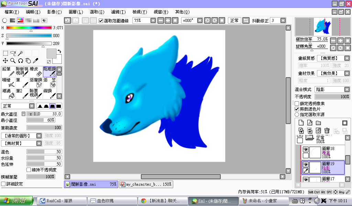
Task: Open the 檢視(V) menu
Action: (140, 12)
